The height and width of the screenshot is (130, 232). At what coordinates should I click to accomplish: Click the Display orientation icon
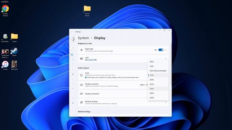(81, 94)
